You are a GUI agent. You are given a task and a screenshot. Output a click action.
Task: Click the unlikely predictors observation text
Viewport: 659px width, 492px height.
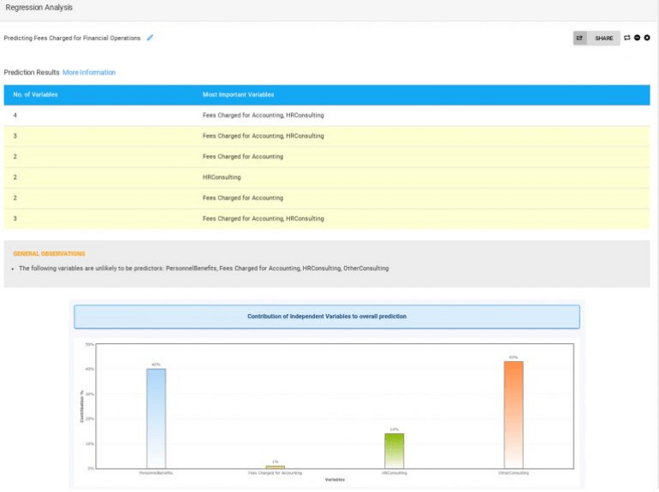click(x=204, y=269)
